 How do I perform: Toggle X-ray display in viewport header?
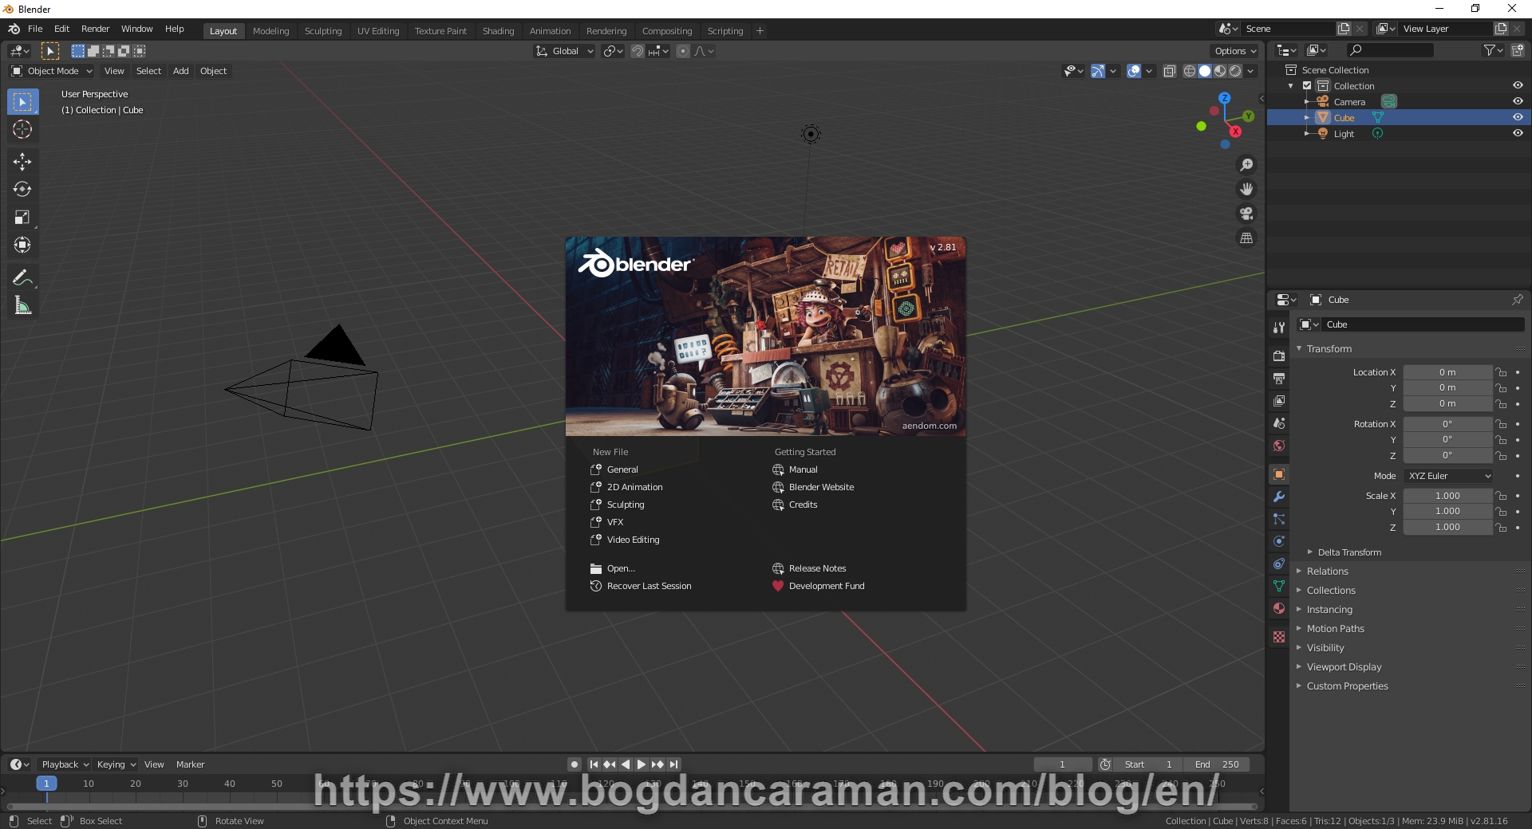coord(1169,71)
